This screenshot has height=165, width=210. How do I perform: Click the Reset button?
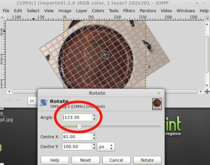pyautogui.click(x=85, y=160)
